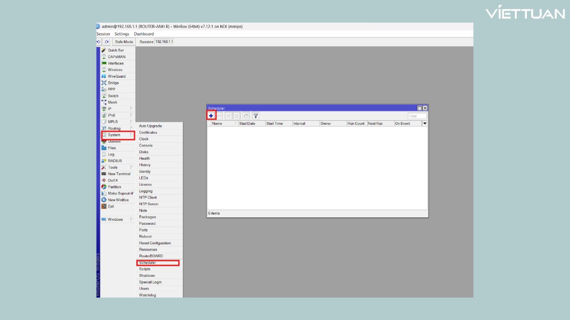Click the Filter funnel icon in Scheduler

pos(256,116)
